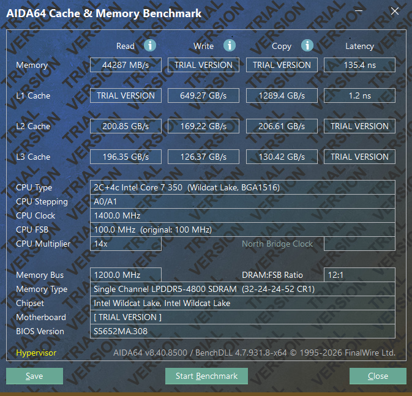Image resolution: width=412 pixels, height=396 pixels.
Task: Click the Latency column header
Action: pyautogui.click(x=359, y=46)
